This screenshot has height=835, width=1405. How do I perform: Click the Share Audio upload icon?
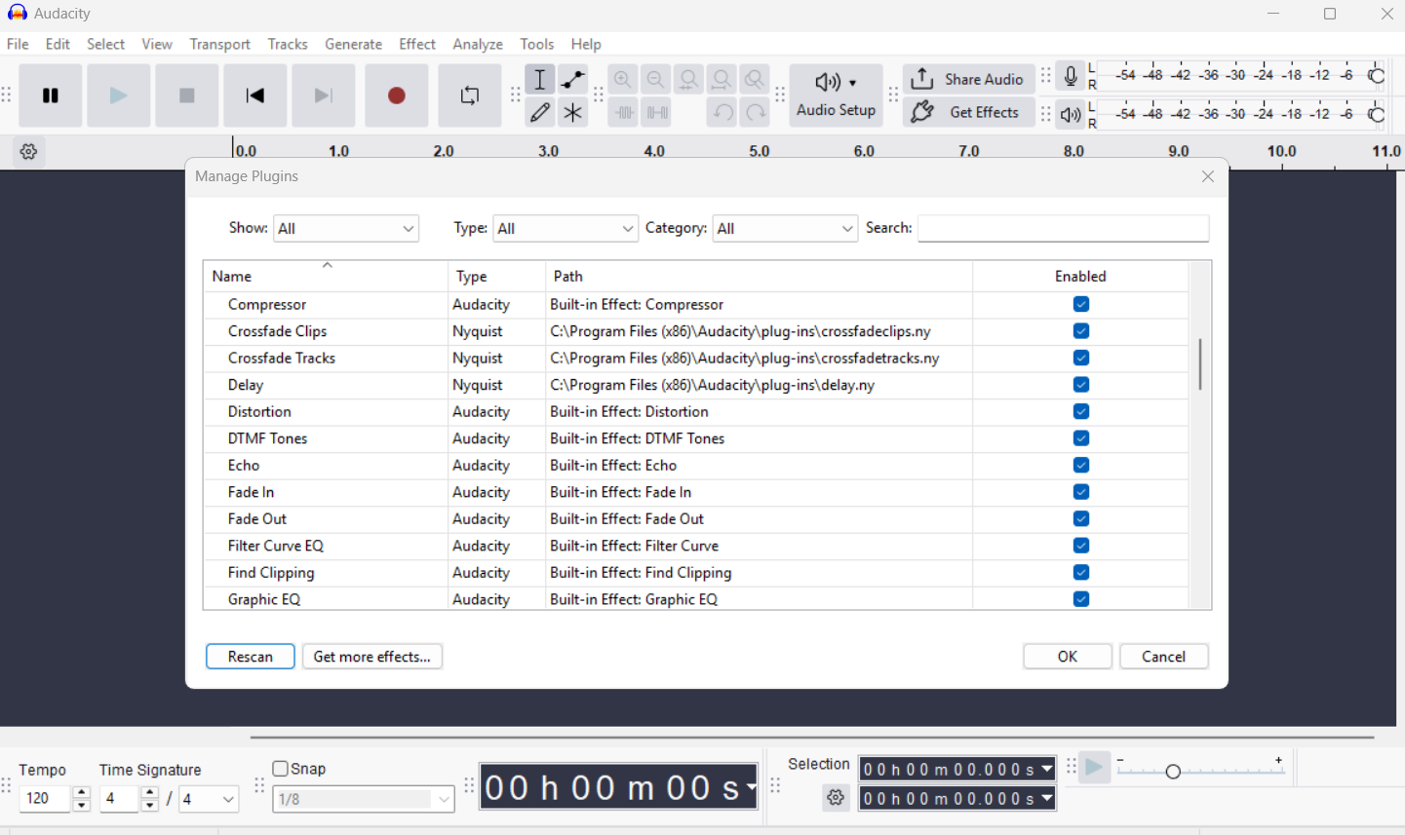922,79
